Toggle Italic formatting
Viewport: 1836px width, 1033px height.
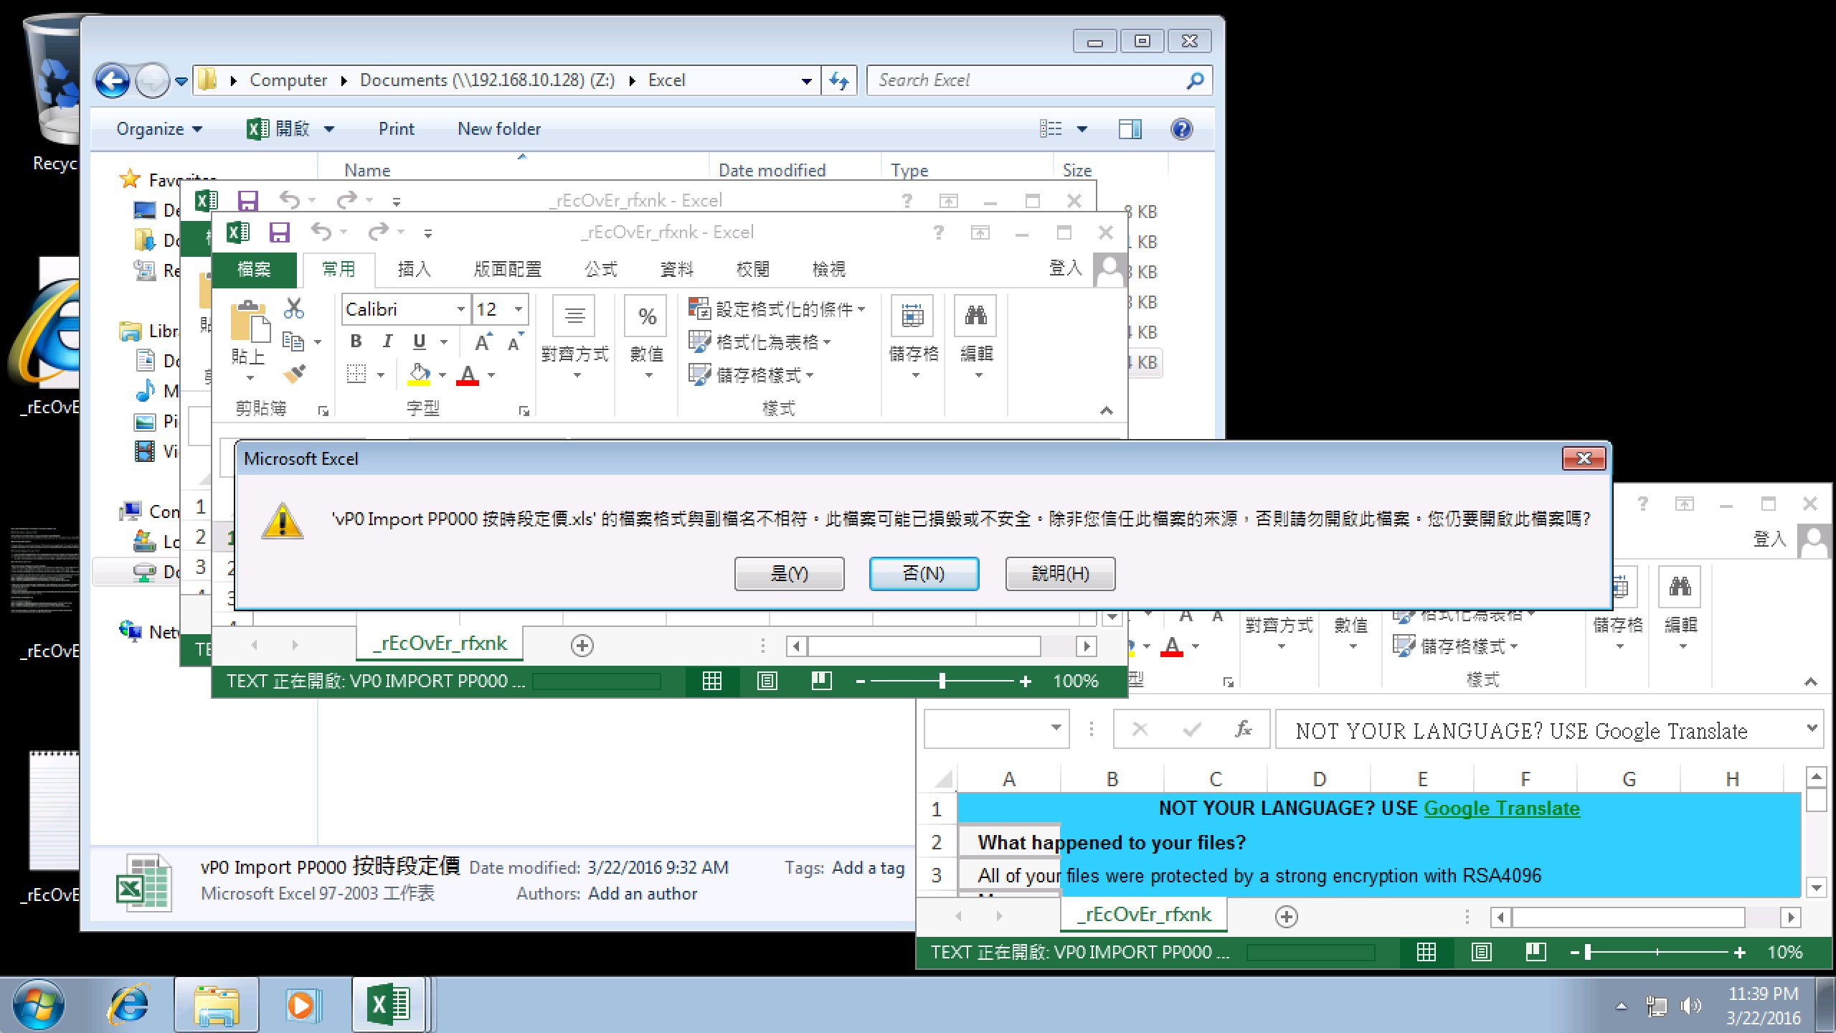pyautogui.click(x=387, y=341)
